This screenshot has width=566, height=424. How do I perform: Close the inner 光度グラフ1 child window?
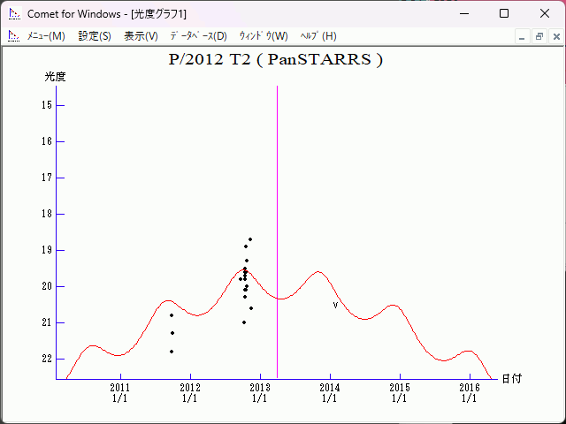555,36
